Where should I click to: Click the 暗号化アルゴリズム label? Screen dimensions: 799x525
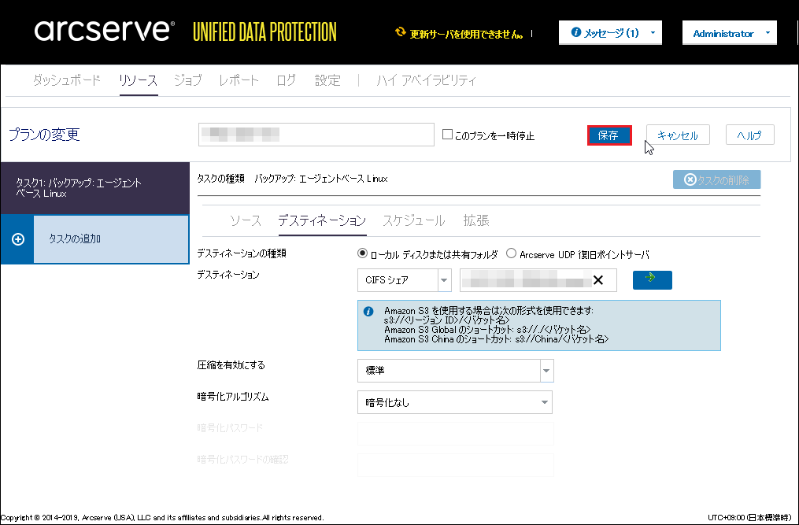[233, 397]
